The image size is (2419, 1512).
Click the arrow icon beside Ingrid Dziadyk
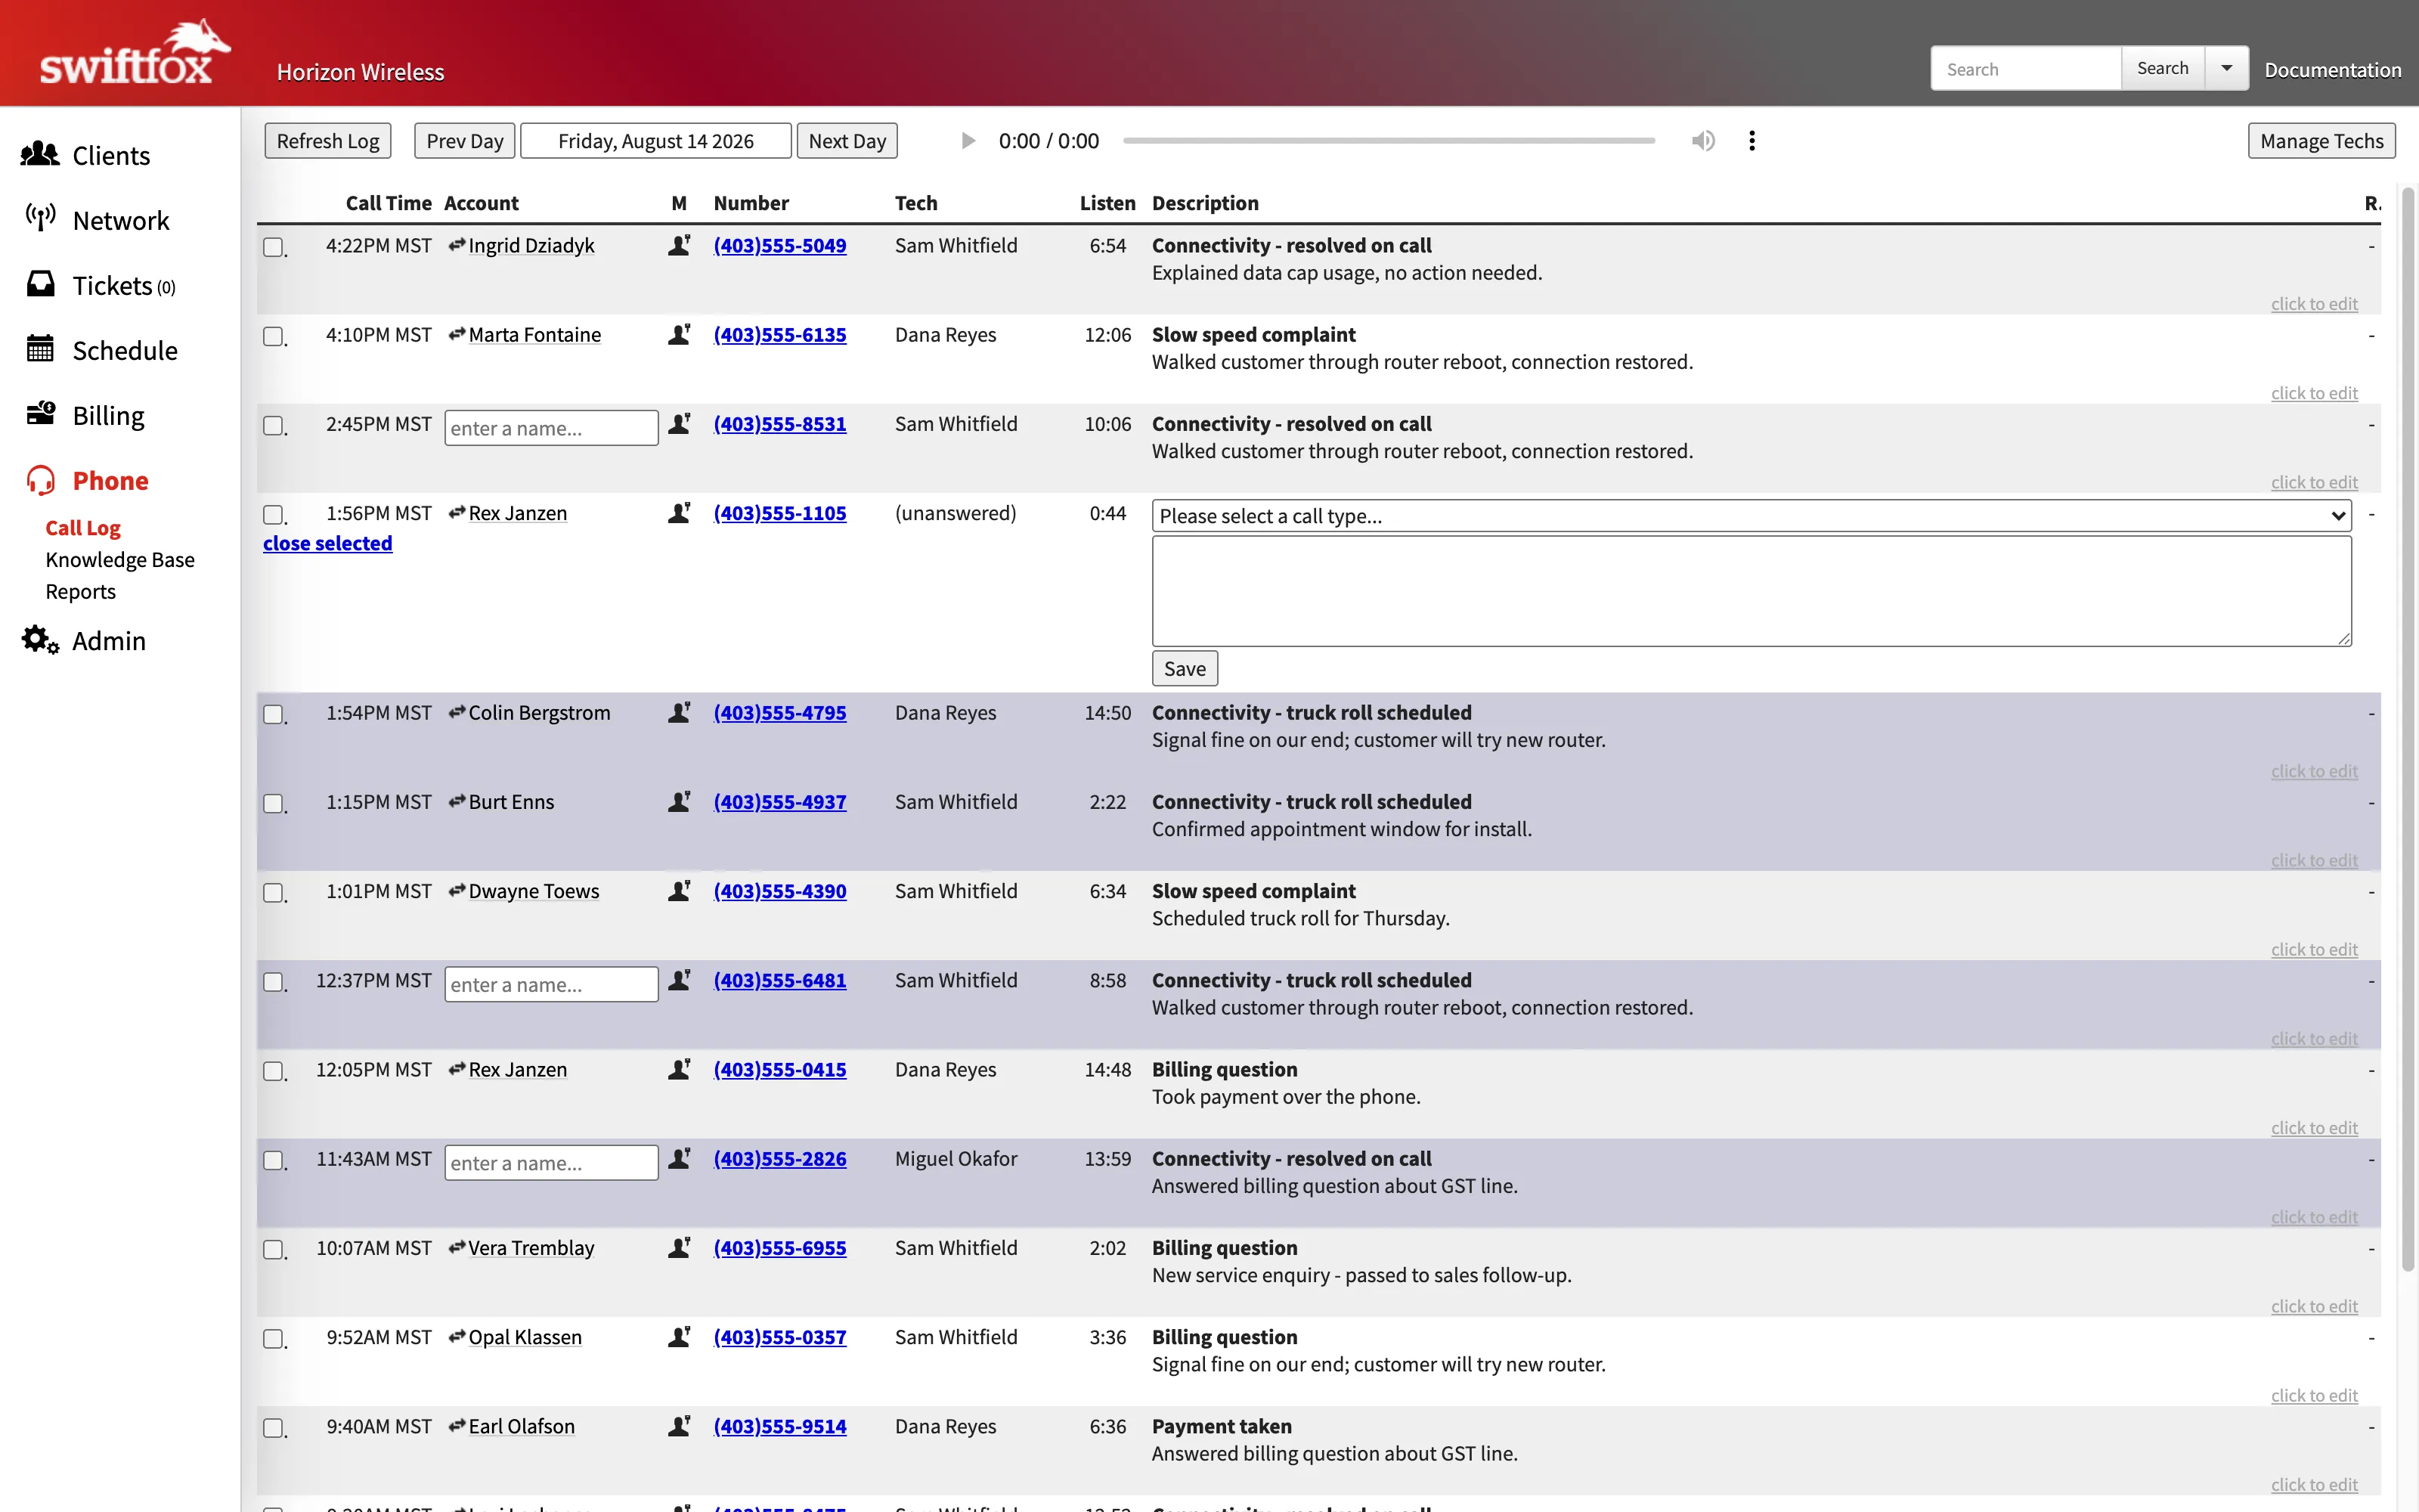click(457, 245)
